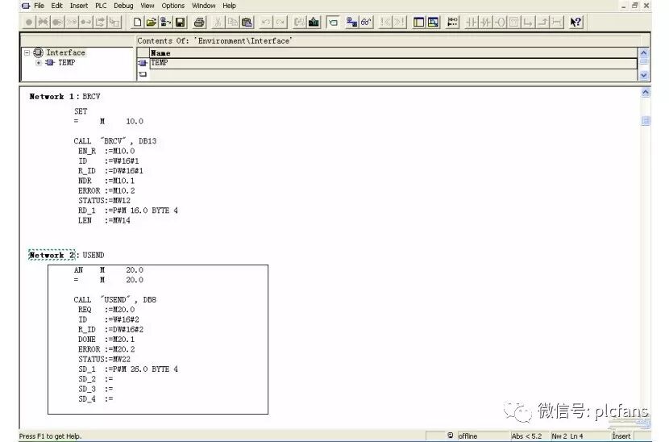Click the code editor scroll-up arrow
The height and width of the screenshot is (442, 669).
click(646, 93)
